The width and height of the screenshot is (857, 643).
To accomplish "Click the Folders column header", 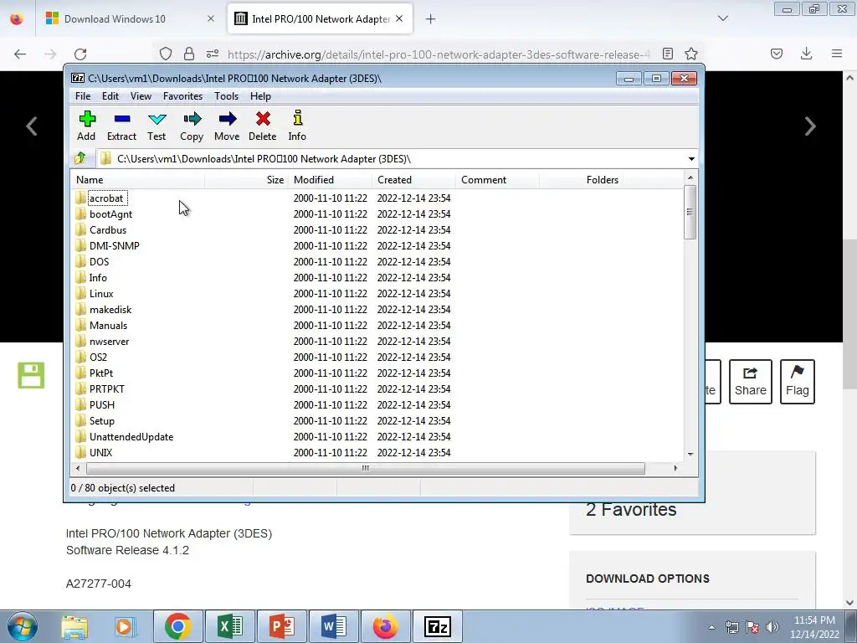I will [x=581, y=180].
